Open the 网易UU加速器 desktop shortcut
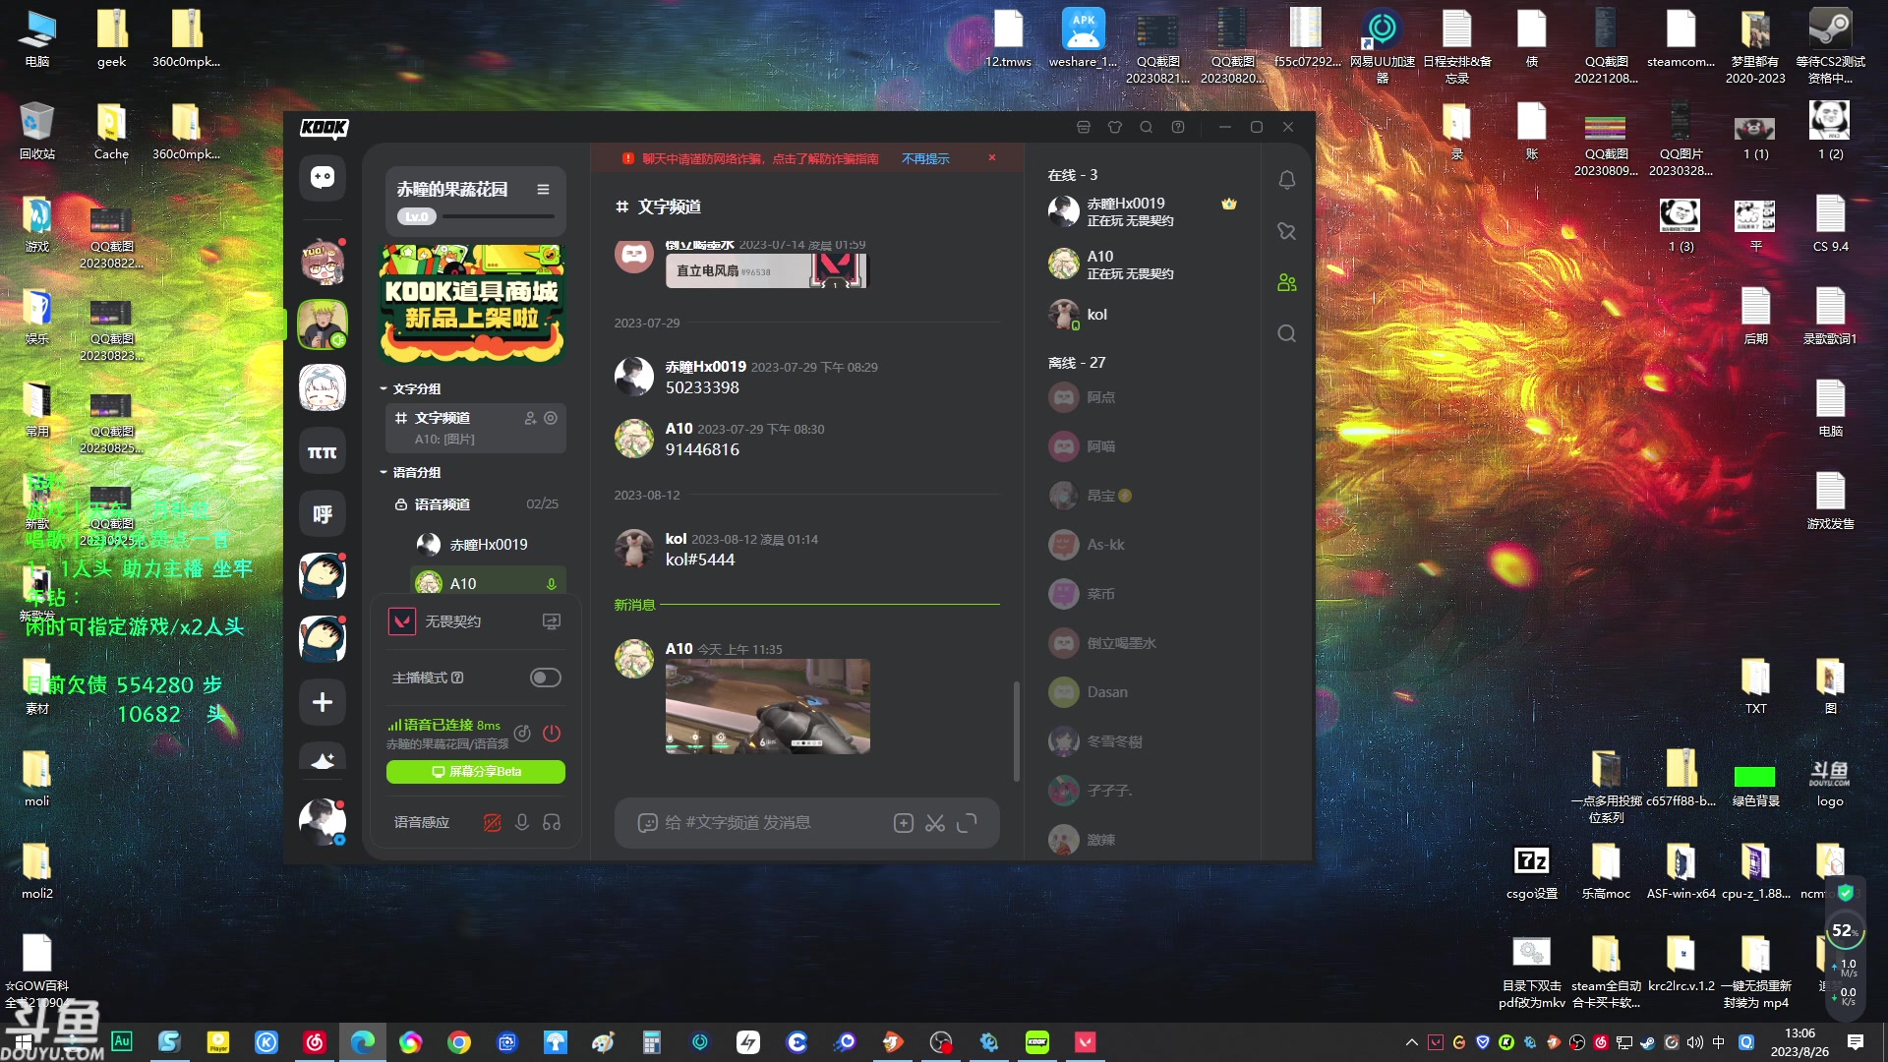This screenshot has width=1888, height=1062. coord(1382,46)
